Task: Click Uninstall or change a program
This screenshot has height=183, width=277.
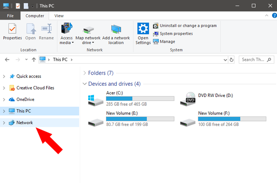Action: click(185, 25)
